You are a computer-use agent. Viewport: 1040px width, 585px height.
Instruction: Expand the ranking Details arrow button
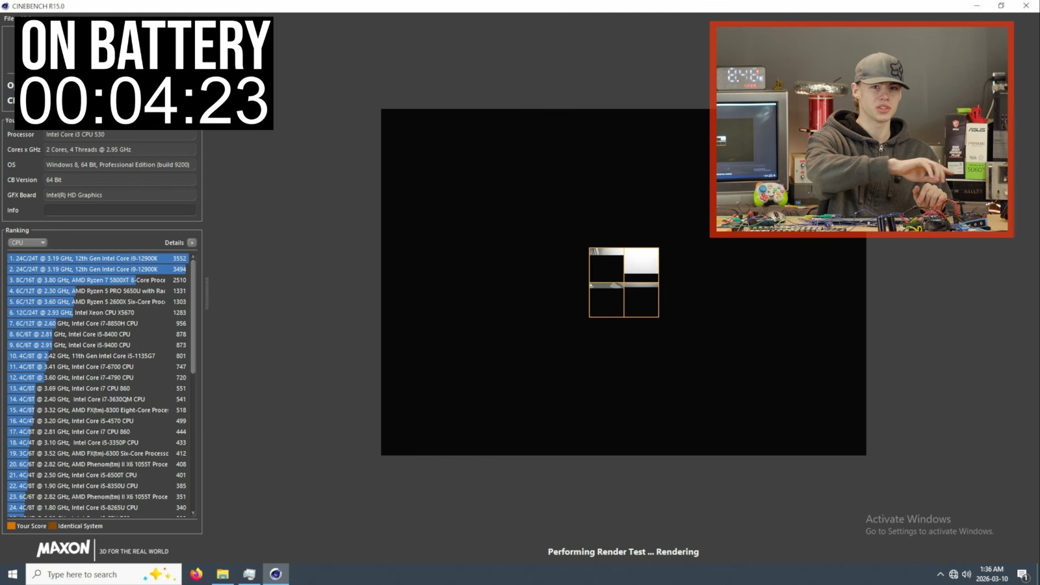tap(192, 242)
